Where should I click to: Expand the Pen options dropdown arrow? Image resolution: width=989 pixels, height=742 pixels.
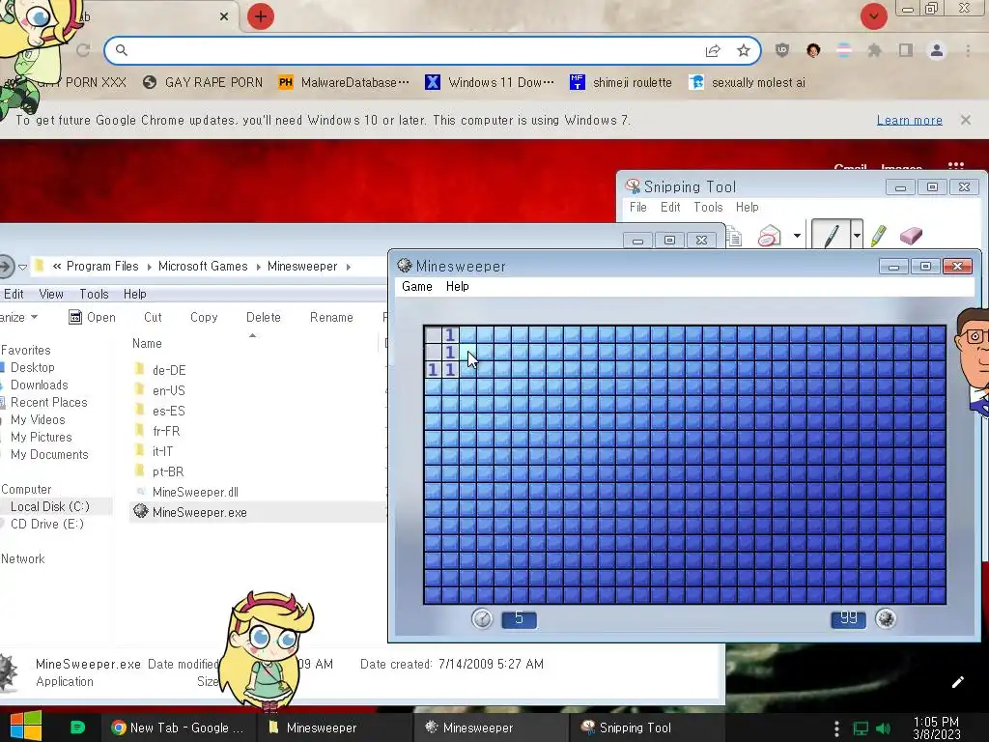coord(857,236)
